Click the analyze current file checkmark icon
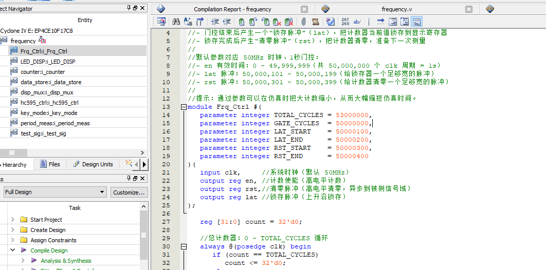This screenshot has height=270, width=546. tap(331, 22)
